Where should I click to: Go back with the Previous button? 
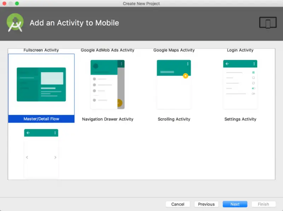click(x=206, y=204)
